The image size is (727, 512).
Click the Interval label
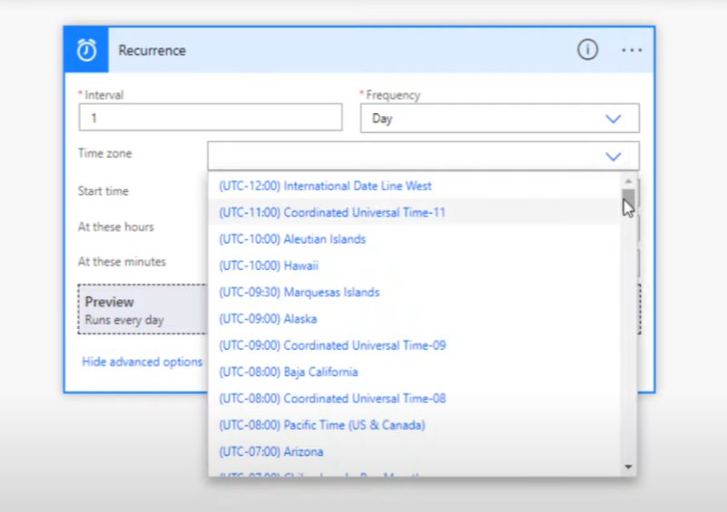tap(103, 95)
